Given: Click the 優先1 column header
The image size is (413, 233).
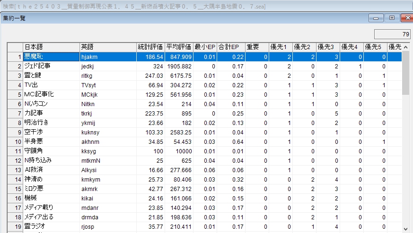Looking at the screenshot, I should pyautogui.click(x=281, y=47).
